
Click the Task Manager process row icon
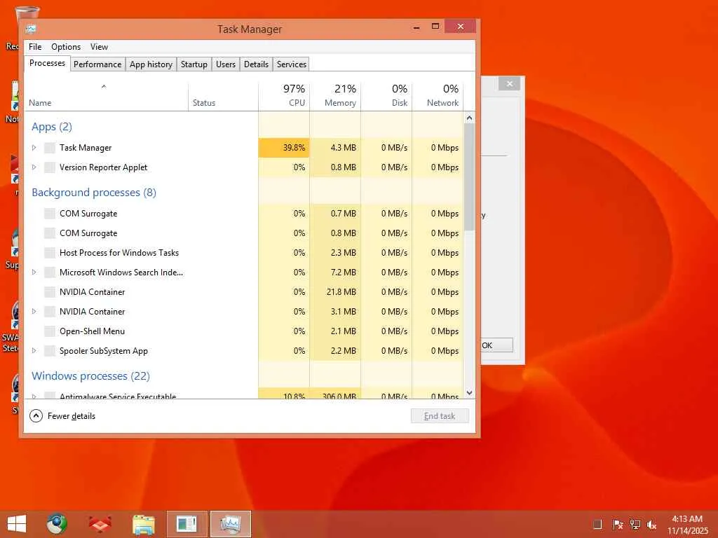click(50, 148)
